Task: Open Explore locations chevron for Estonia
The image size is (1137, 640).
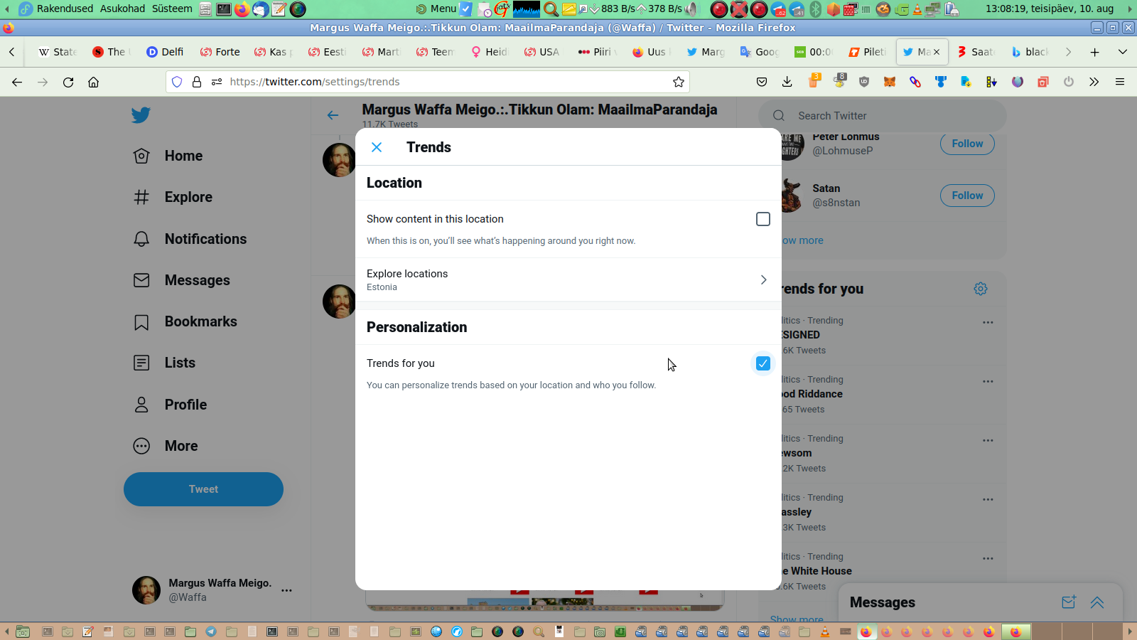Action: pos(763,279)
